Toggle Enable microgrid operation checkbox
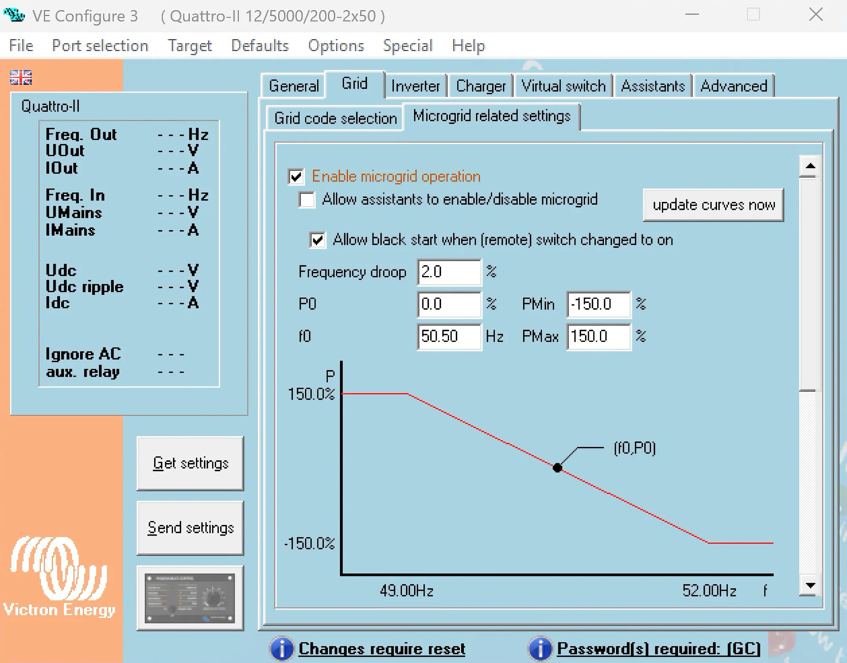The width and height of the screenshot is (847, 663). click(x=296, y=177)
